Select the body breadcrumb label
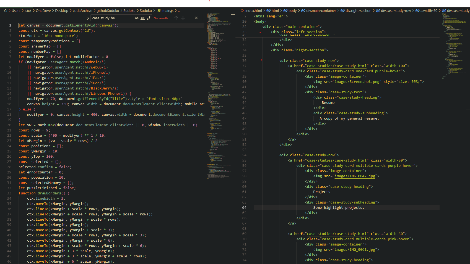 [292, 10]
